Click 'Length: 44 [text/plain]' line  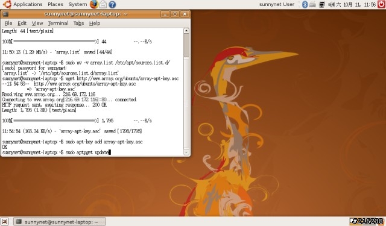click(28, 31)
